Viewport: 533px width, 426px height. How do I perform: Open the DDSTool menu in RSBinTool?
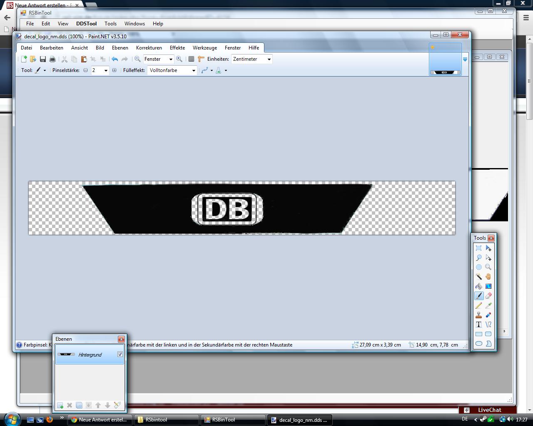pos(86,24)
